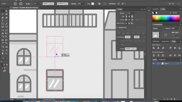
Task: Open Stroke panel Weight dropdown
Action: coord(136,13)
